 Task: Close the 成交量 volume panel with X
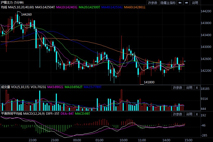coord(197,88)
